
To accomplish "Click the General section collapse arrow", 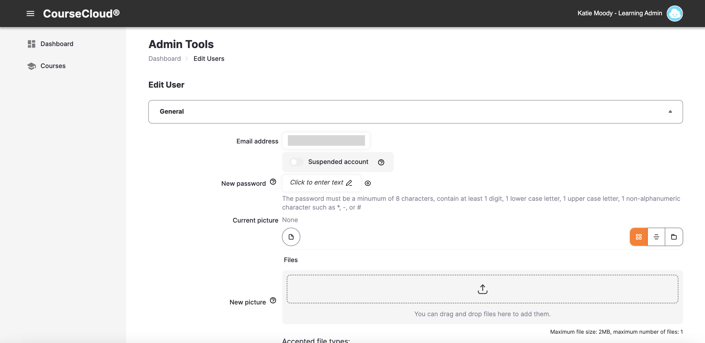I will click(670, 111).
